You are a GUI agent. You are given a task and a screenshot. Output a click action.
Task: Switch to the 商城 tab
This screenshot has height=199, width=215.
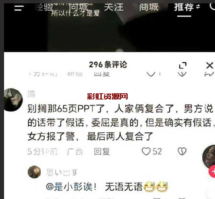(x=149, y=7)
